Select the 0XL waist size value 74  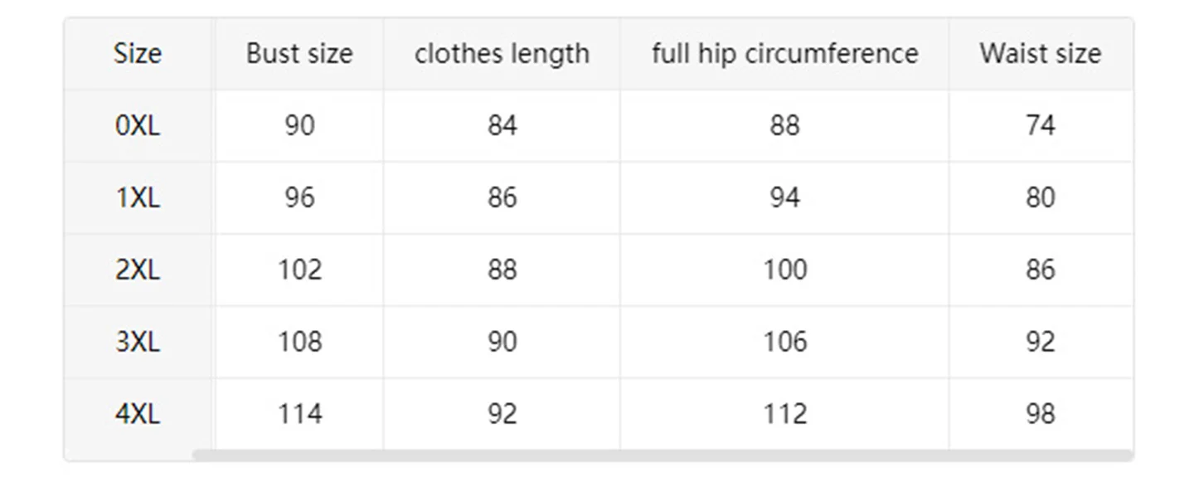[x=1040, y=126]
